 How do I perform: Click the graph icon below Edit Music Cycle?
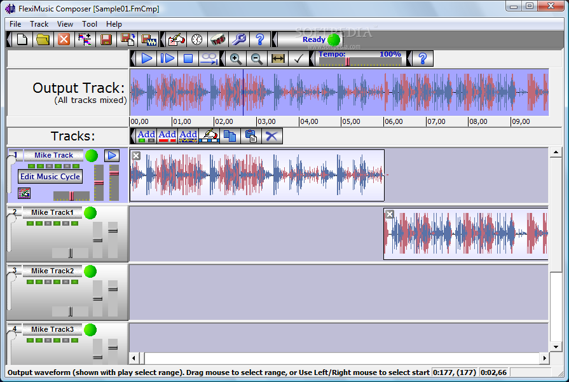point(24,193)
